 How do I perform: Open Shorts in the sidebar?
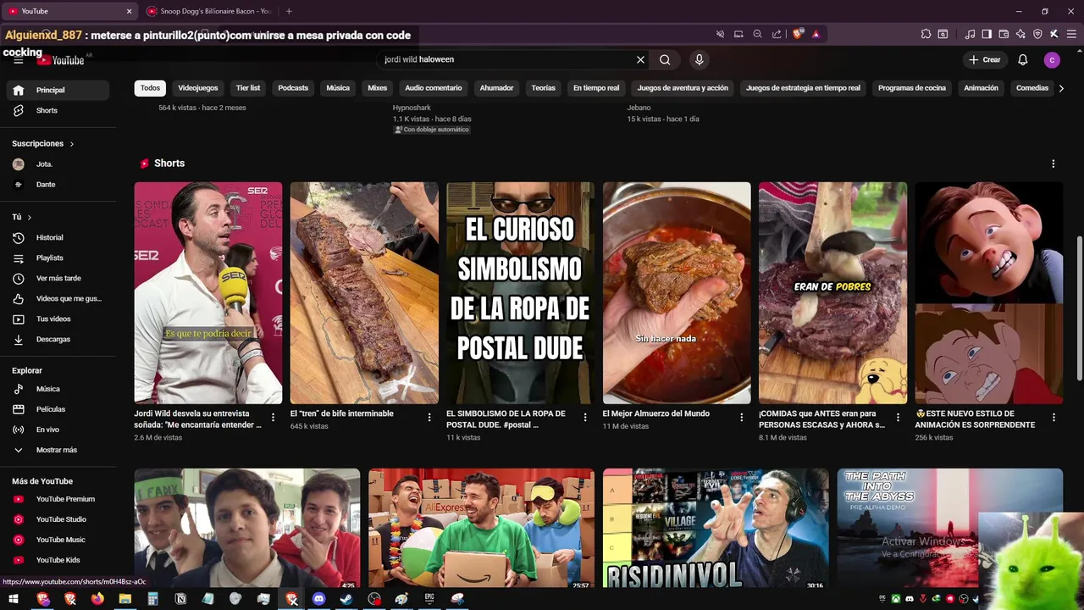click(x=58, y=110)
